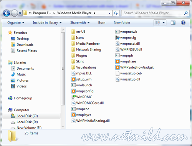This screenshot has height=146, width=192.
Task: Select the Network Sharing folder icon
Action: pos(73,50)
